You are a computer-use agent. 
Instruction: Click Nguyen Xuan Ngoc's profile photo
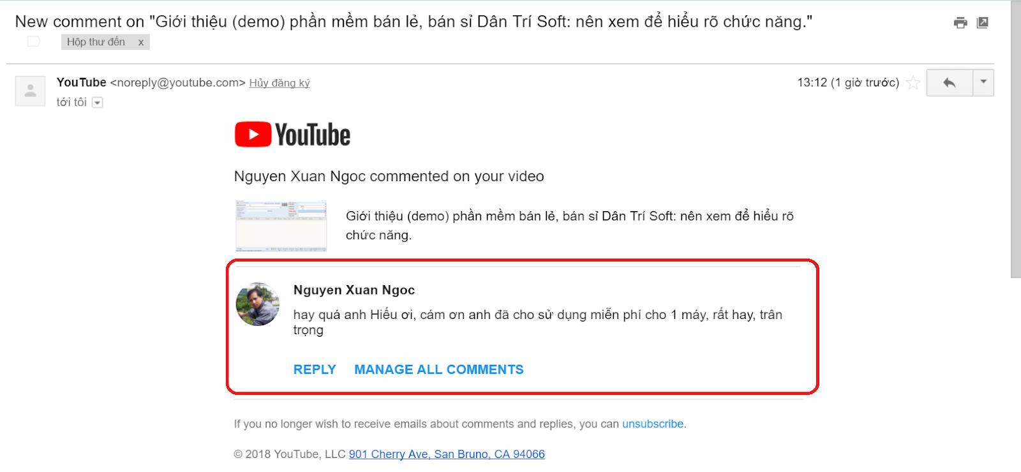coord(258,304)
